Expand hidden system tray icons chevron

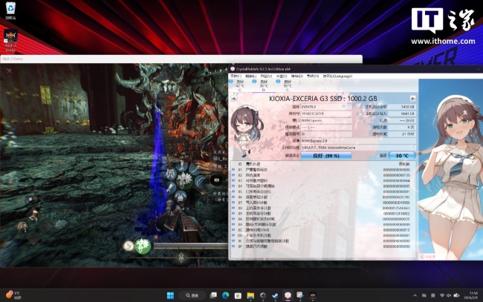point(415,295)
